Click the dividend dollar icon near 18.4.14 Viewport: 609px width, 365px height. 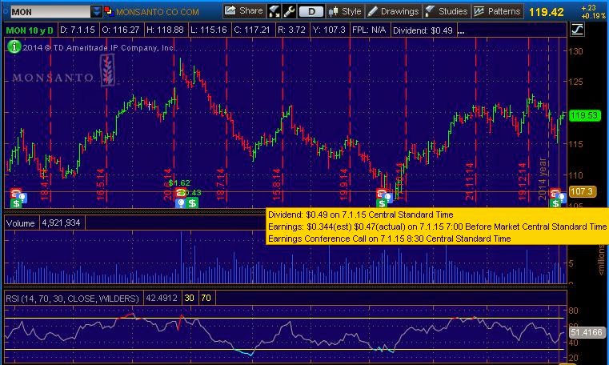coord(16,203)
